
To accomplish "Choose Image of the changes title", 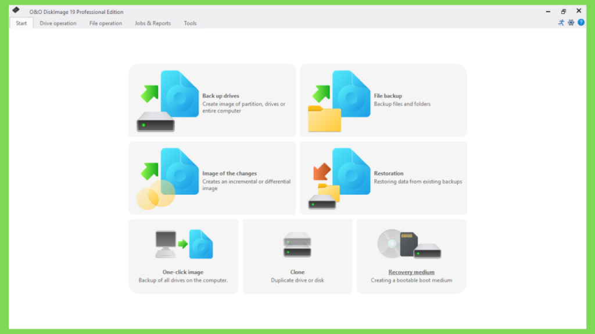I will (230, 173).
